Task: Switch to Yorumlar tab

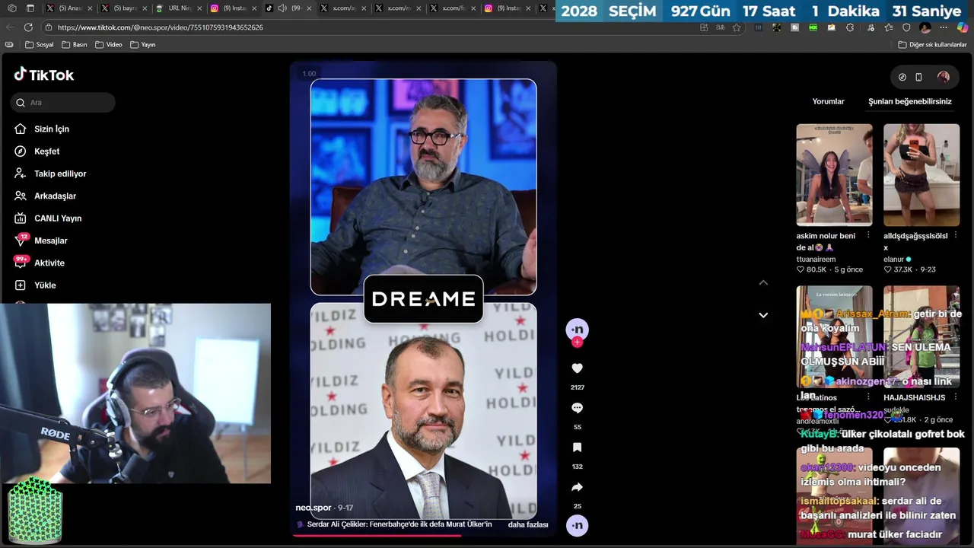Action: [x=828, y=101]
